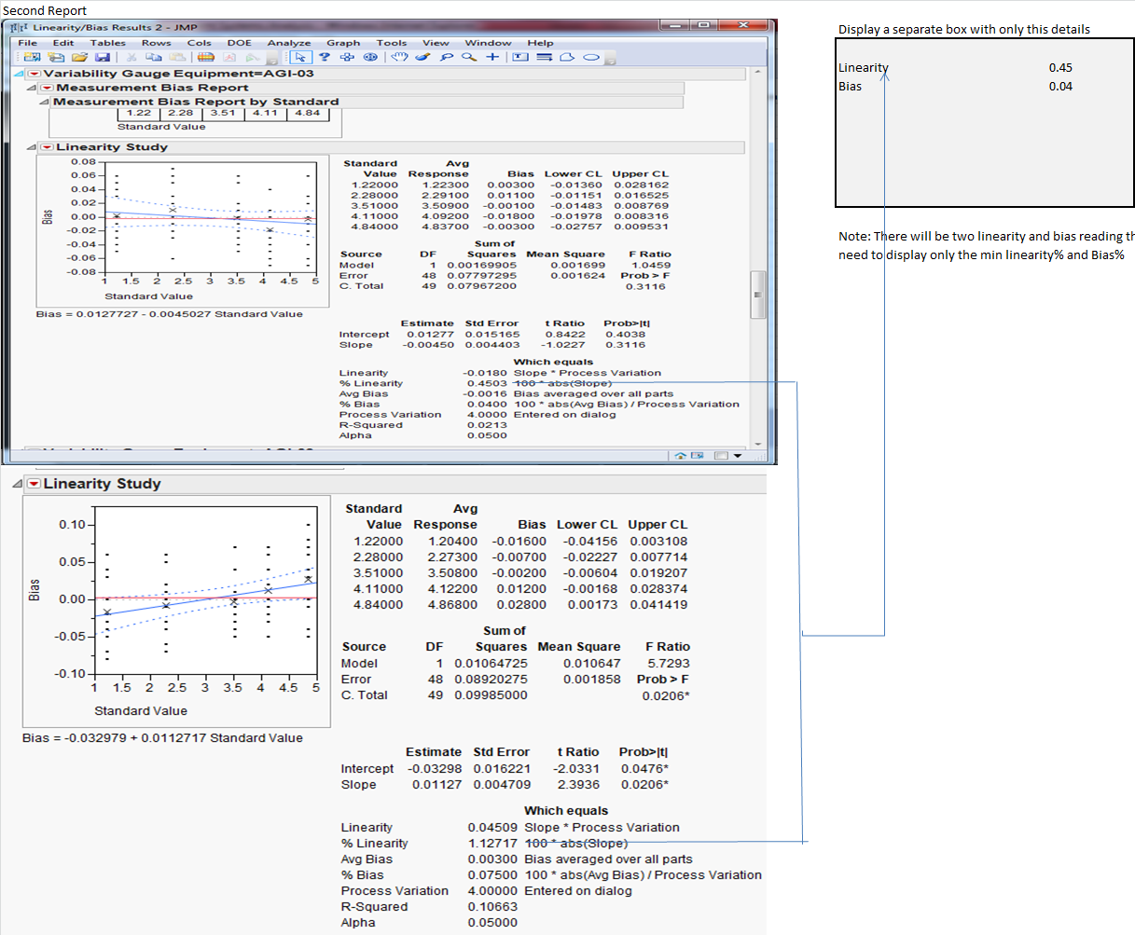Viewport: 1135px width, 935px height.
Task: Click the '1.12717' % Linearity value
Action: (x=493, y=844)
